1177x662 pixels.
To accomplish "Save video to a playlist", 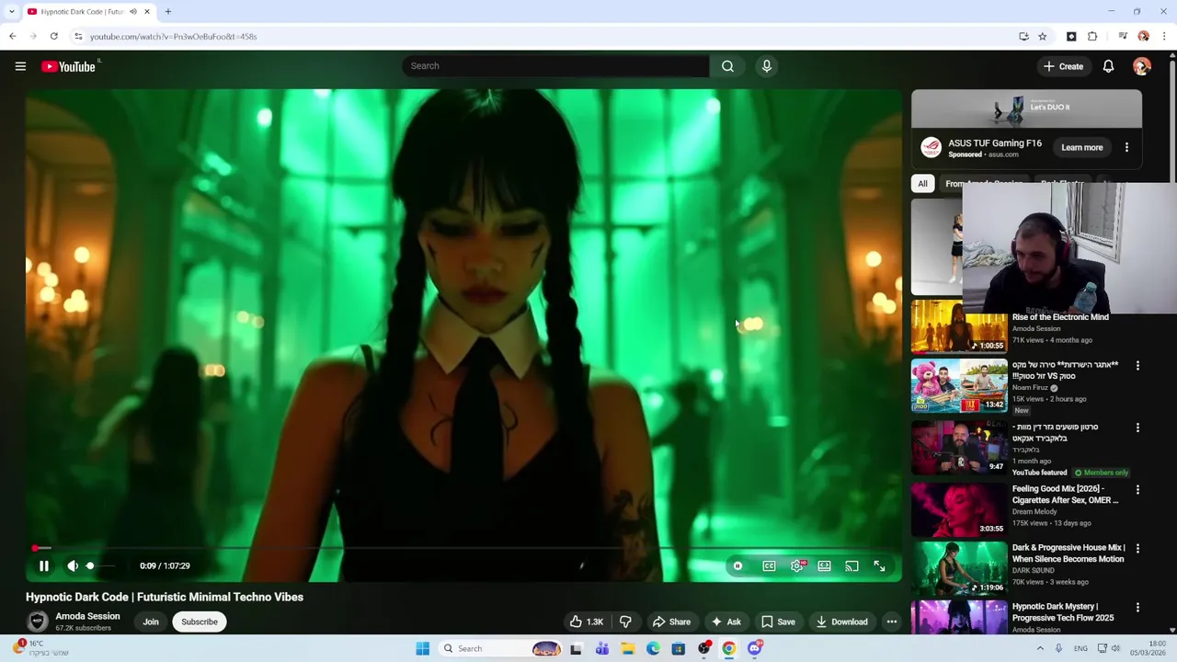I will (x=778, y=622).
